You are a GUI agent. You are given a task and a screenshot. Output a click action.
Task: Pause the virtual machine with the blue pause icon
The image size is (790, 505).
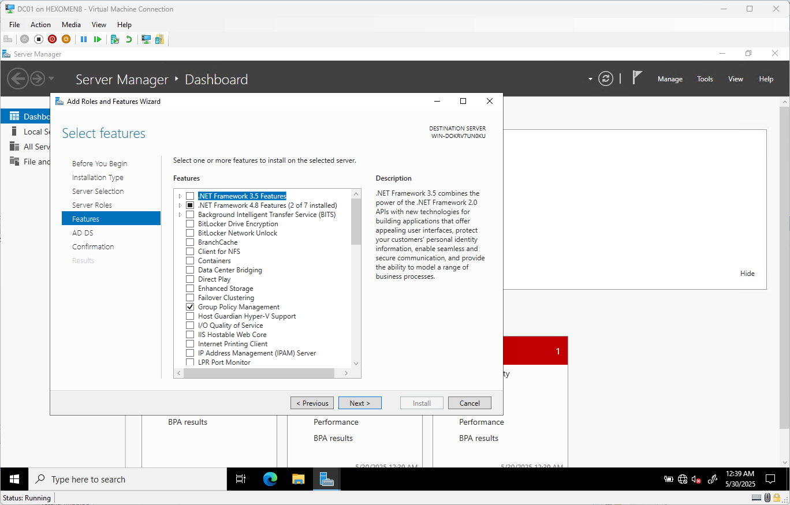[x=84, y=39]
